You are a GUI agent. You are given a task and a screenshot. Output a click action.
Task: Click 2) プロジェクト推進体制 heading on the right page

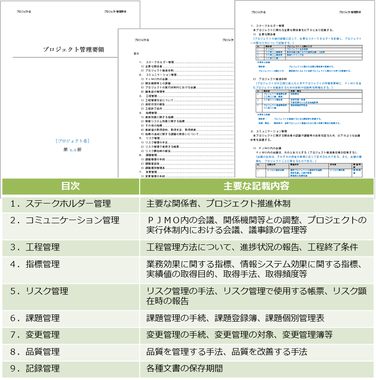pyautogui.click(x=270, y=79)
